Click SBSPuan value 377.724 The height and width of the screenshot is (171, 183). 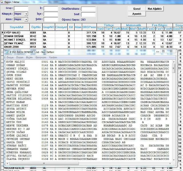pos(91,33)
